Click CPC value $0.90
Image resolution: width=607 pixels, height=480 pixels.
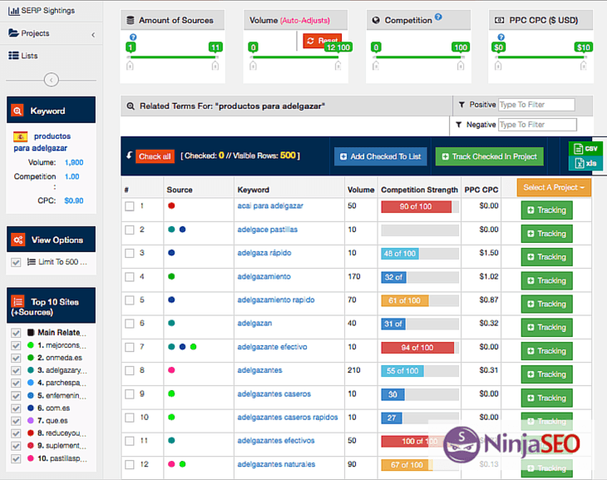point(74,200)
